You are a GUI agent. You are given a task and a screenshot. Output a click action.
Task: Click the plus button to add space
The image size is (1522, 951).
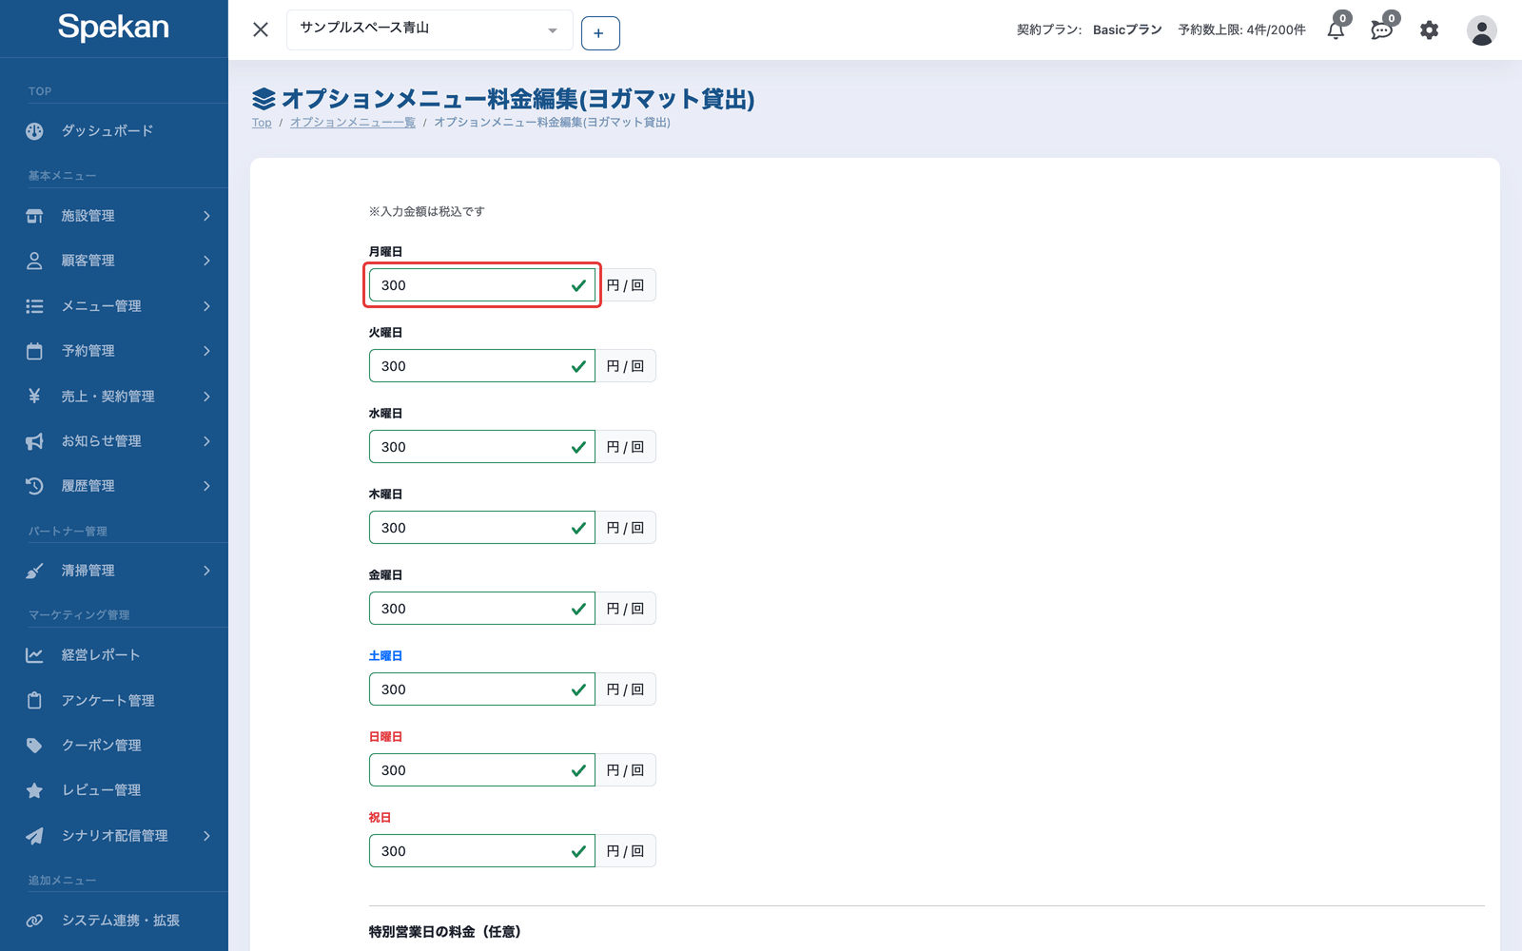tap(599, 33)
